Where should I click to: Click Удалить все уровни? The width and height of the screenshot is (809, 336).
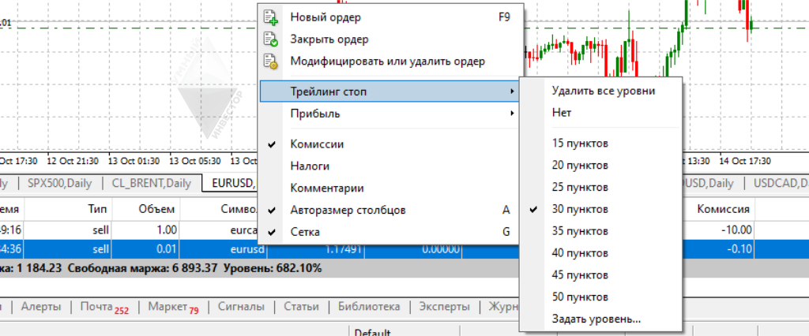click(603, 91)
